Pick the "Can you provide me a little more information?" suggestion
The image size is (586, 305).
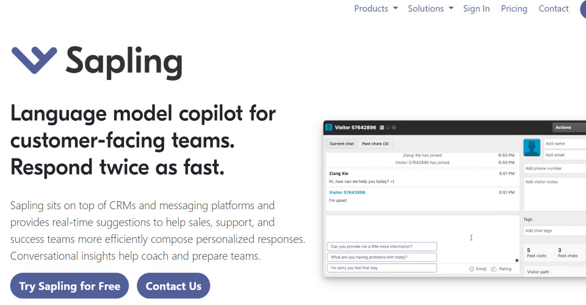[382, 246]
